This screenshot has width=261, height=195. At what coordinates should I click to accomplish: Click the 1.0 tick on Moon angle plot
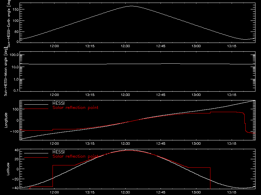pos(16,79)
